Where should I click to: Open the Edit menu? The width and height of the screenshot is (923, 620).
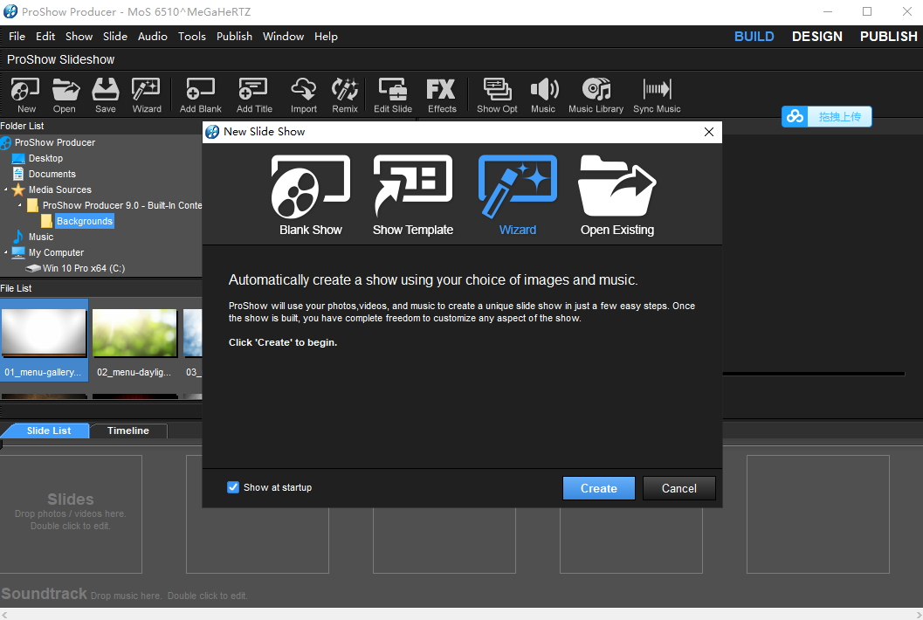pyautogui.click(x=45, y=37)
